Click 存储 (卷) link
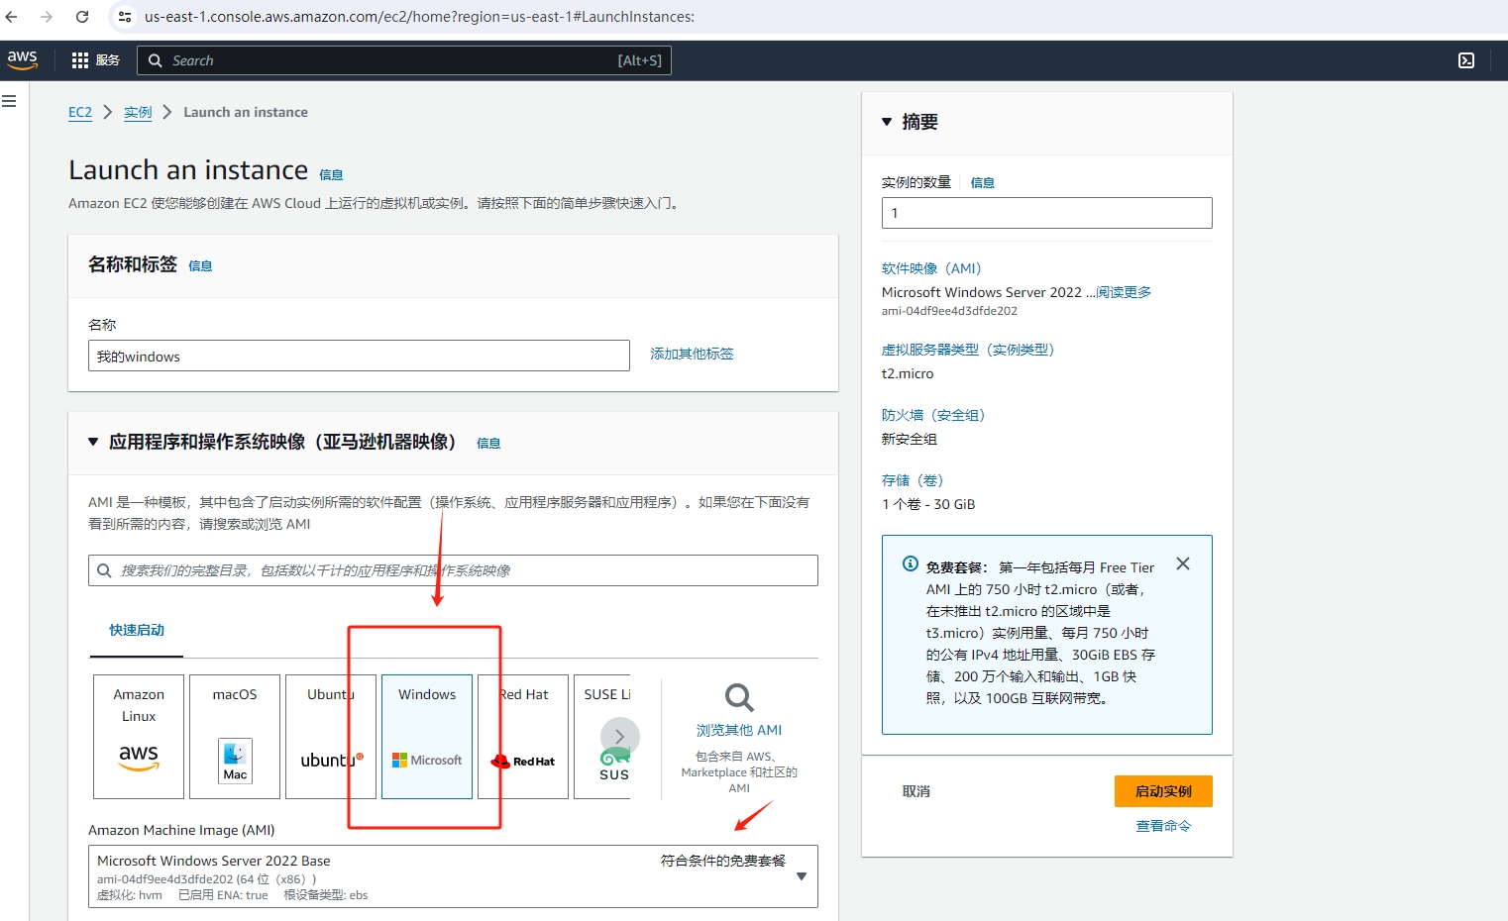The width and height of the screenshot is (1508, 921). tap(913, 480)
